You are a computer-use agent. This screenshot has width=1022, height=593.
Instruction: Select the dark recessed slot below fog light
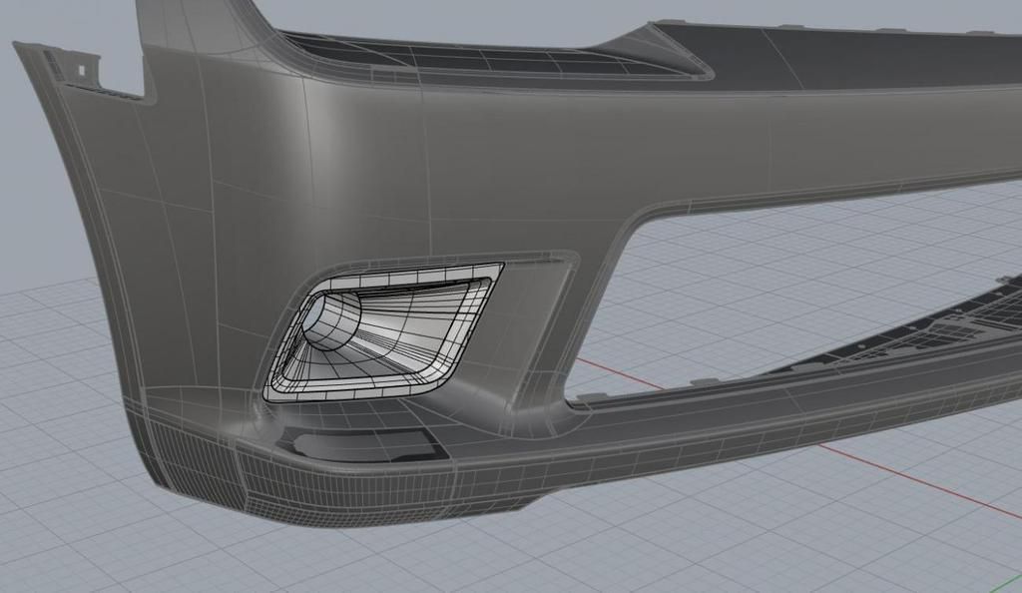361,443
